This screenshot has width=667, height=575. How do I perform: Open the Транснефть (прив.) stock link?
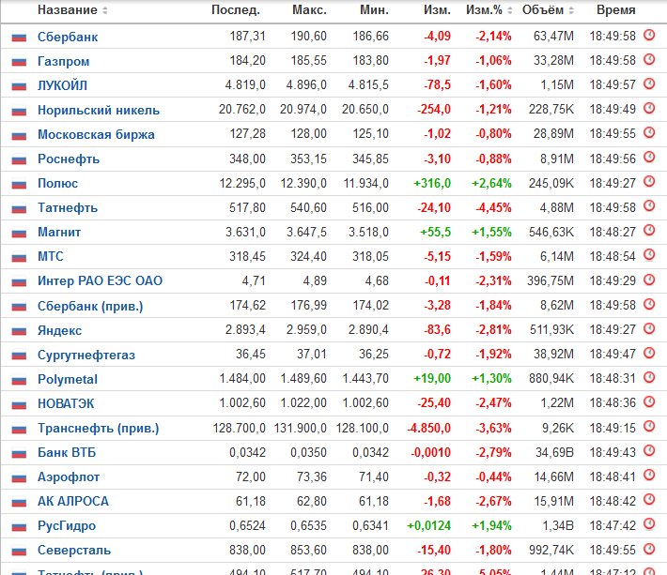[x=99, y=429]
